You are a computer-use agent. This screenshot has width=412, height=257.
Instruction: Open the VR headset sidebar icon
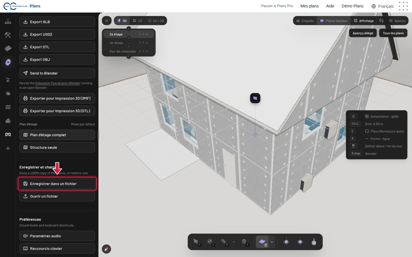click(8, 134)
